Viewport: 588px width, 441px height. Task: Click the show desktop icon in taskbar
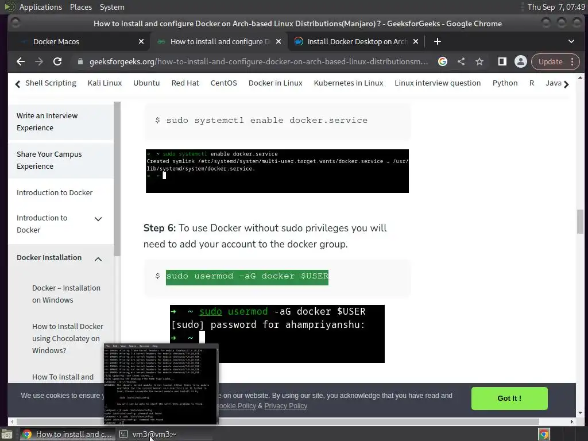[7, 434]
